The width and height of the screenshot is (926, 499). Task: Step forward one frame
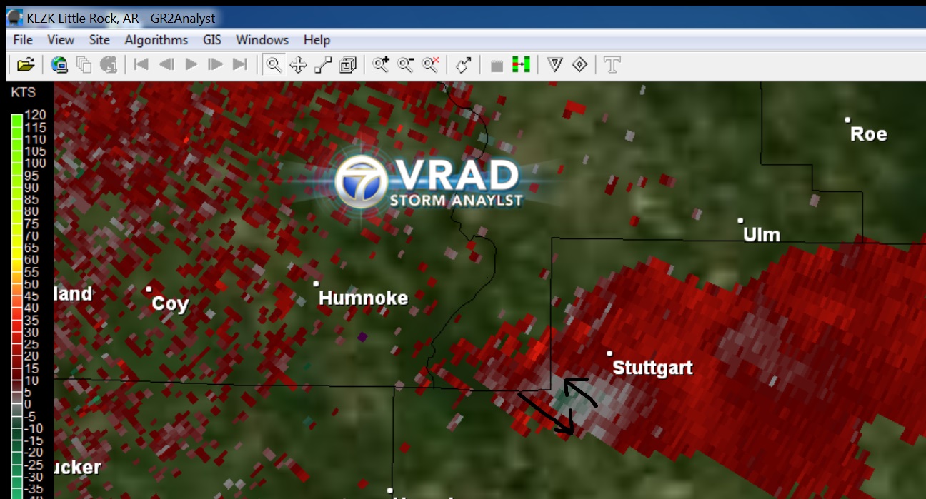pos(215,65)
